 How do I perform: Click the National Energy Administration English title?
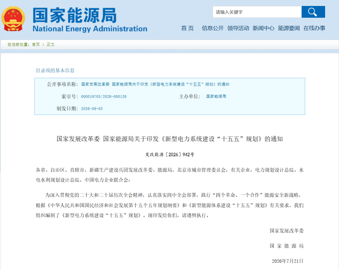[90, 29]
